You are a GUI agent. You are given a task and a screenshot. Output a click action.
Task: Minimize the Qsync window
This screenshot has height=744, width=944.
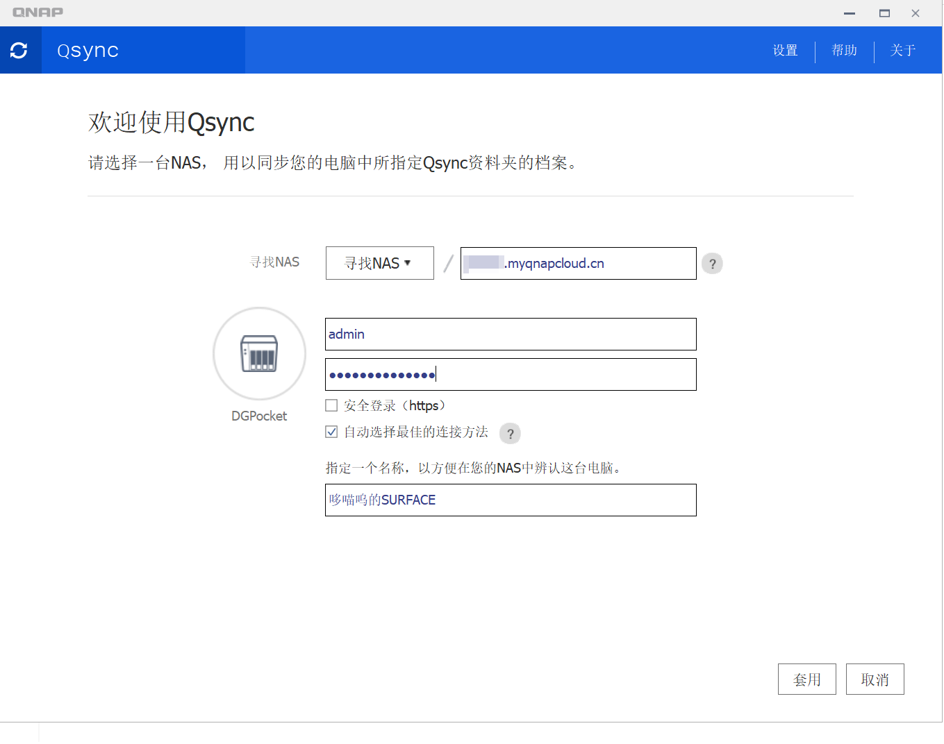point(849,13)
